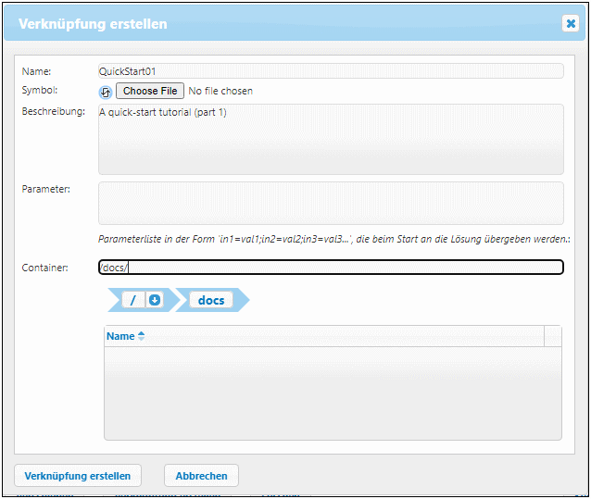Image resolution: width=591 pixels, height=499 pixels.
Task: Close the Verknüpfung erstellen dialog
Action: pyautogui.click(x=571, y=23)
